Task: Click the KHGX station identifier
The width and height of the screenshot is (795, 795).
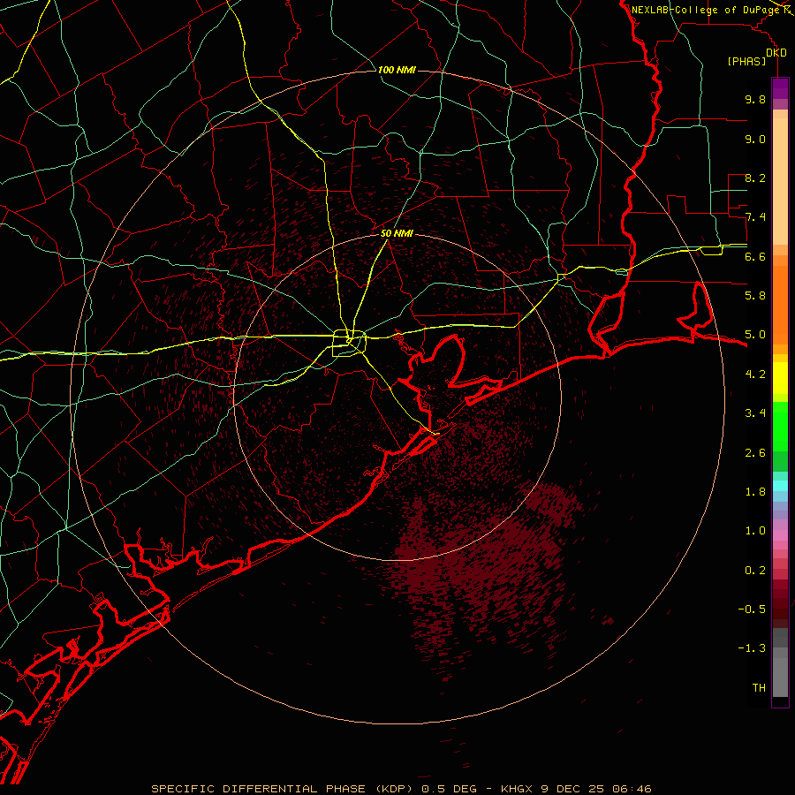Action: 517,789
